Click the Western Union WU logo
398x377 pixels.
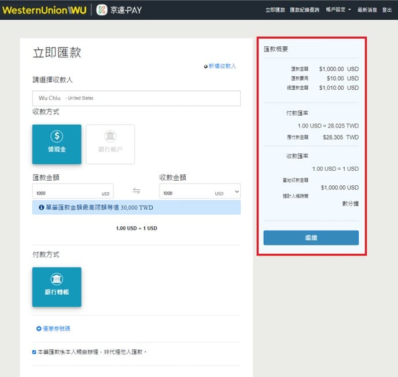point(45,10)
